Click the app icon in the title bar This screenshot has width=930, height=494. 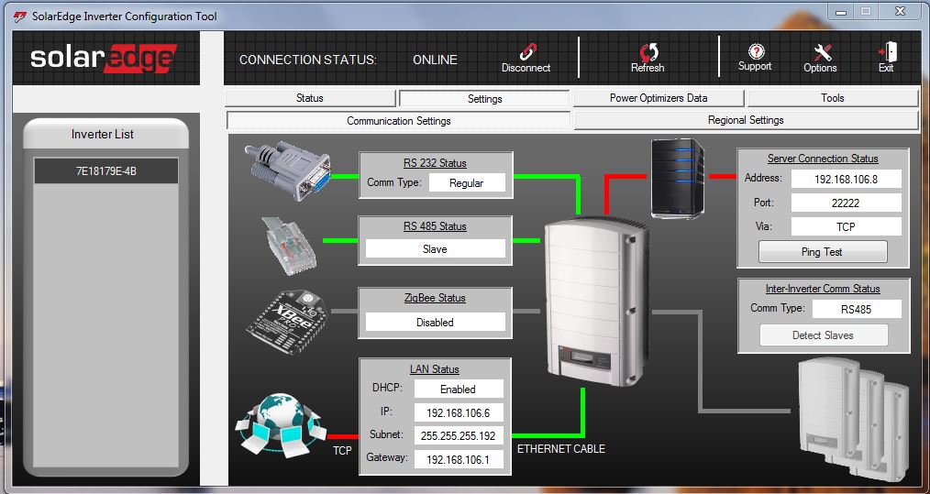19,16
